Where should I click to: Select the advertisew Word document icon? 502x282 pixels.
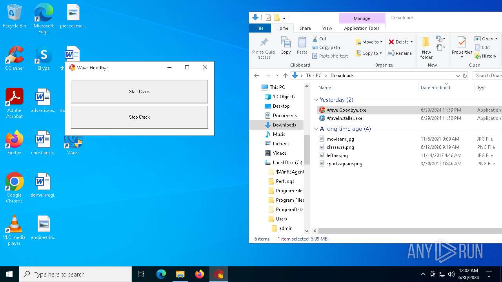44,101
